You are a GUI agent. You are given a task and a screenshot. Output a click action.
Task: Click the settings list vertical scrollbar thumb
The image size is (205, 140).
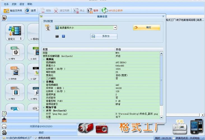pyautogui.click(x=162, y=80)
